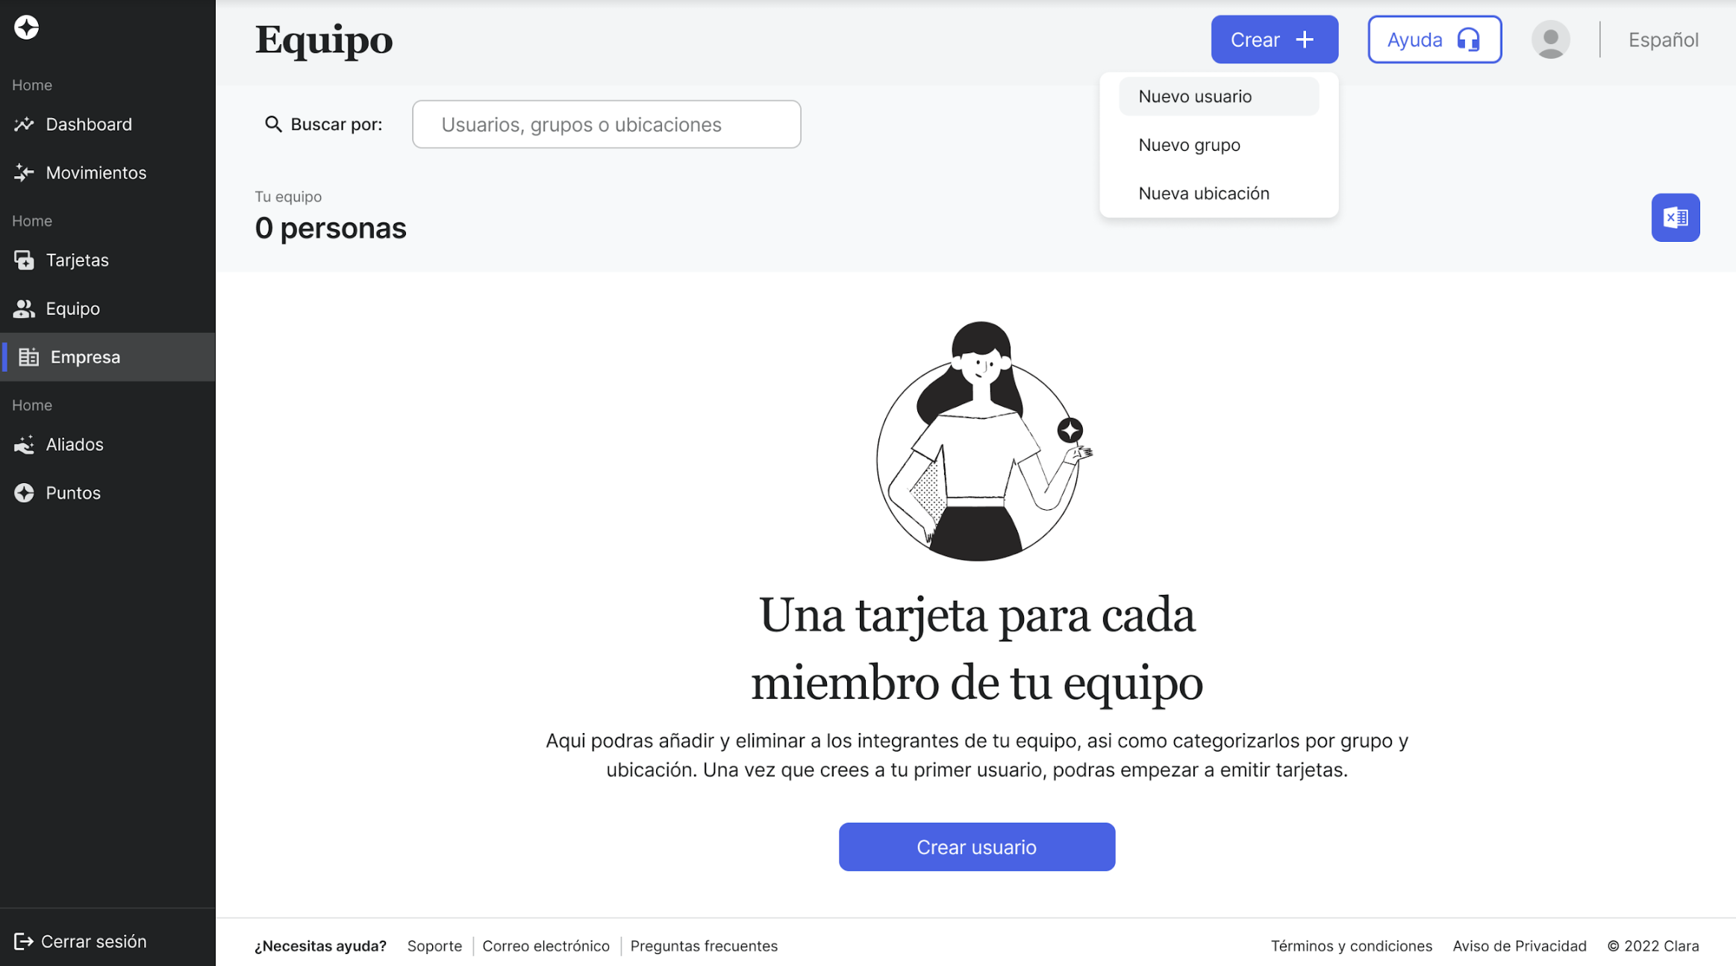The width and height of the screenshot is (1736, 966).
Task: Click the Equipo page title
Action: tap(323, 40)
